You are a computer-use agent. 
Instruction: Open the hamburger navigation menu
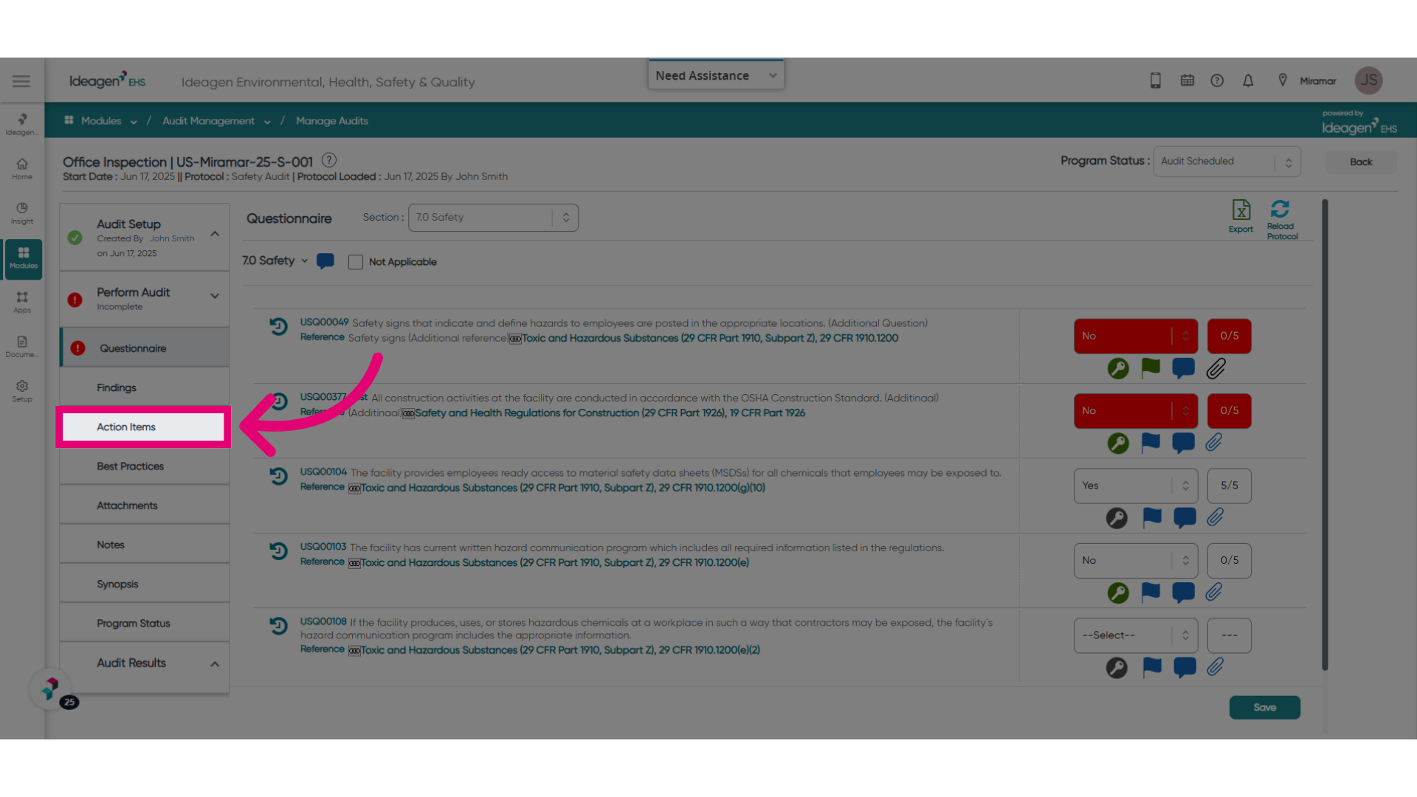tap(21, 81)
